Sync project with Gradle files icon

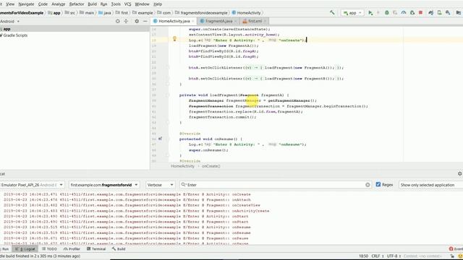[431, 13]
